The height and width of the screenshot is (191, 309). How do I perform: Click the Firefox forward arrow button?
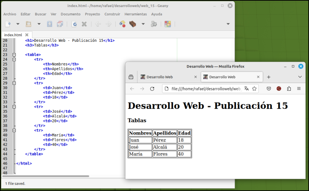coord(142,89)
